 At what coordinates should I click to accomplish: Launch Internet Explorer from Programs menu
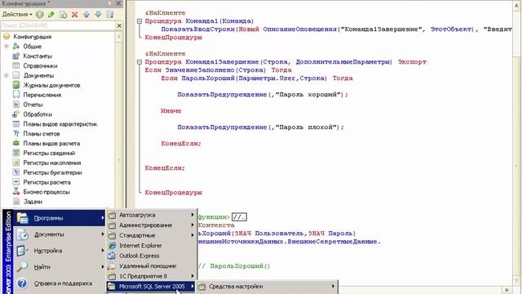point(152,246)
